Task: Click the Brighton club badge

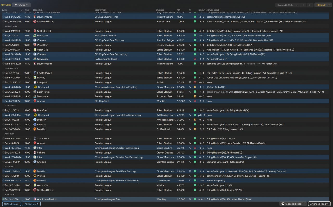Action: [35, 120]
